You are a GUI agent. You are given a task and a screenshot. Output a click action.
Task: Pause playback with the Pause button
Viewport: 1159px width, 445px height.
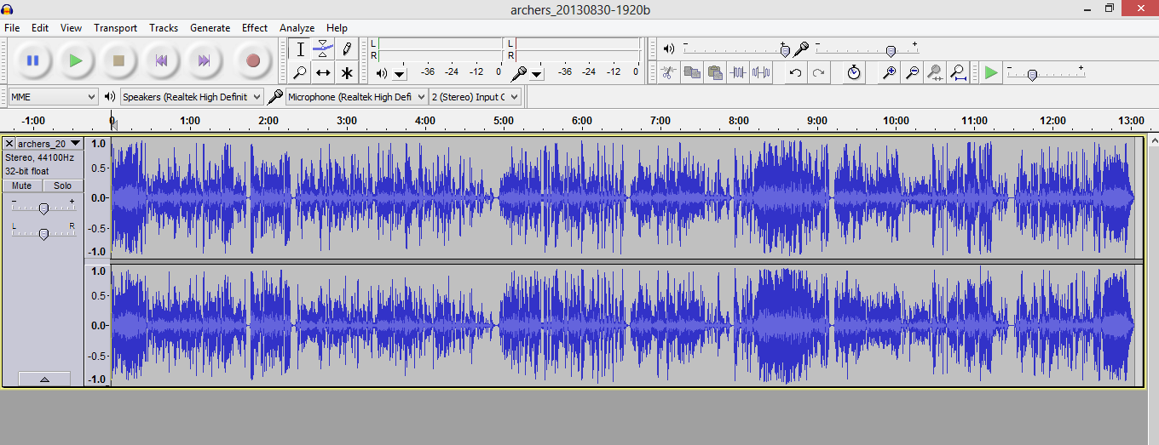(x=32, y=60)
